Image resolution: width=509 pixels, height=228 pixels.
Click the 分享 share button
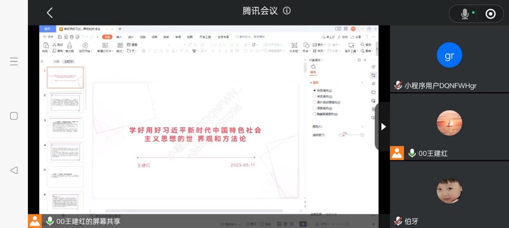pyautogui.click(x=356, y=37)
